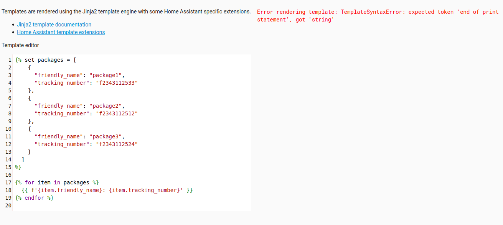Screen dimensions: 503x225
Task: Click the package1 friendly_name string
Action: [x=106, y=75]
